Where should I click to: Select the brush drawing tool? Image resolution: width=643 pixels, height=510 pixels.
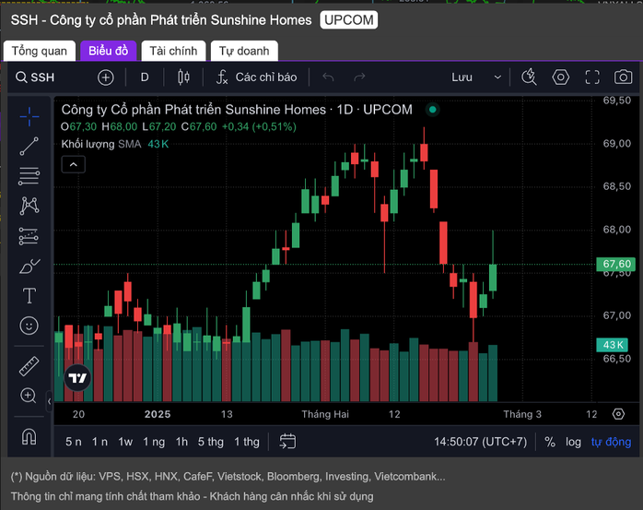pos(29,267)
